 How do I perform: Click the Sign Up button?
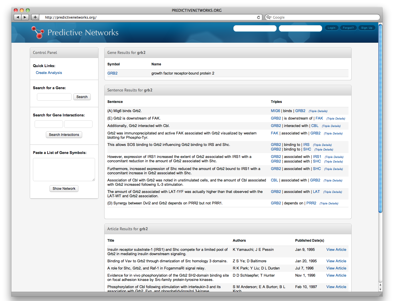[x=367, y=28]
